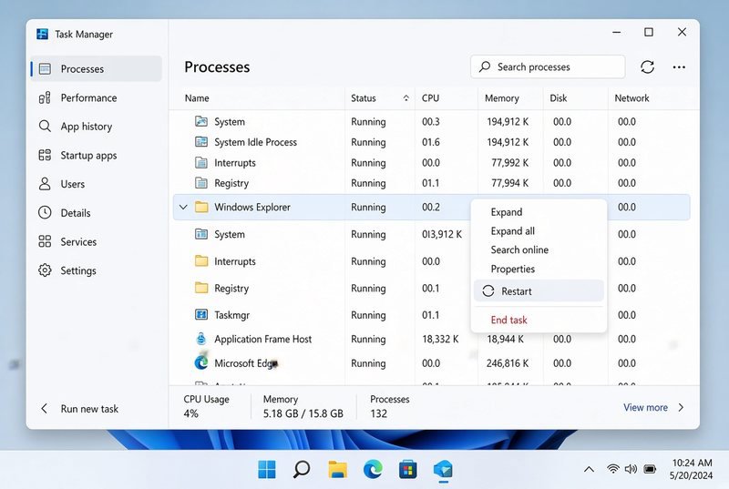Switch to the Performance tab label
Viewport: 729px width, 489px height.
tap(88, 98)
